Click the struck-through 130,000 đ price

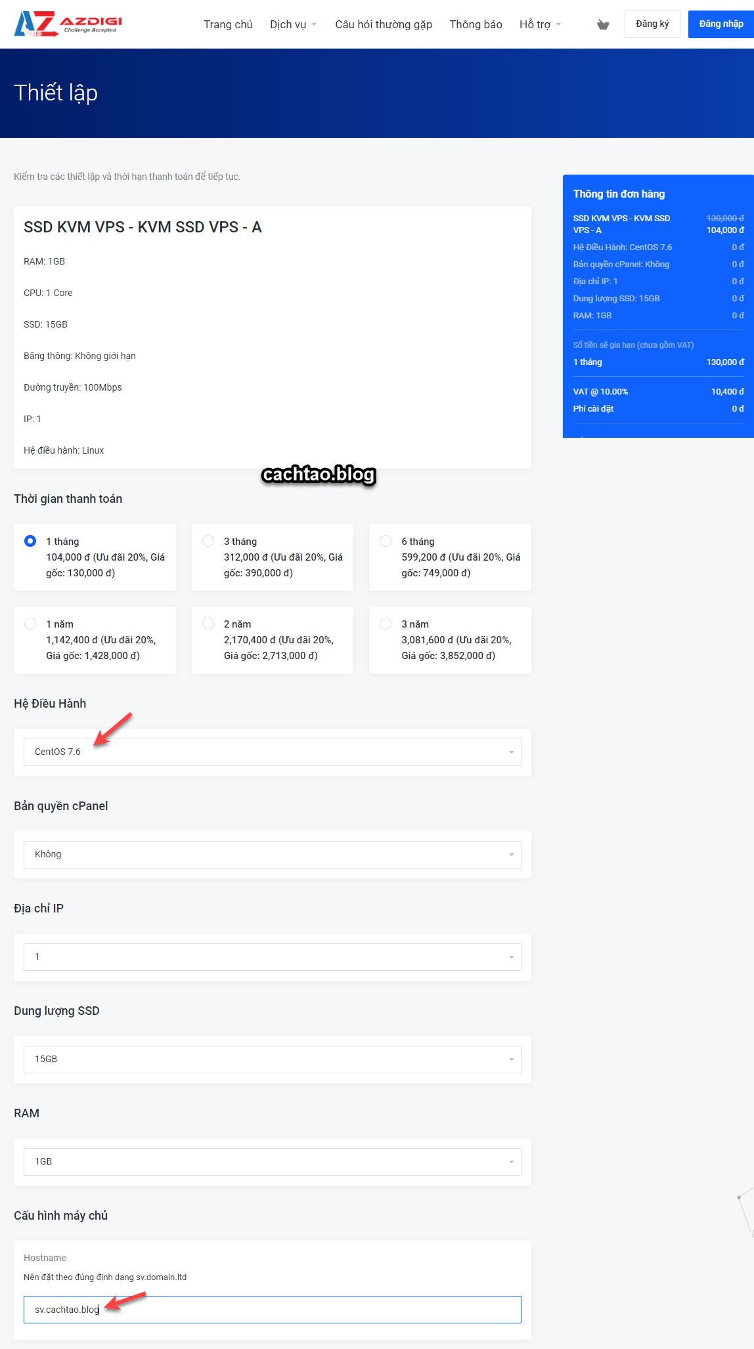coord(725,219)
